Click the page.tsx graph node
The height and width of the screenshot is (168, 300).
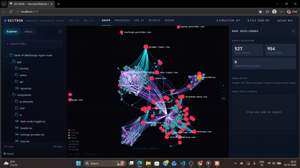[x=70, y=100]
